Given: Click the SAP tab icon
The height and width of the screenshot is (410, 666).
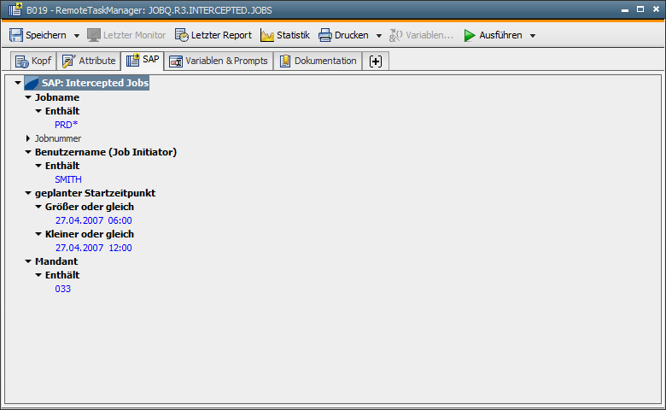Looking at the screenshot, I should pyautogui.click(x=133, y=60).
